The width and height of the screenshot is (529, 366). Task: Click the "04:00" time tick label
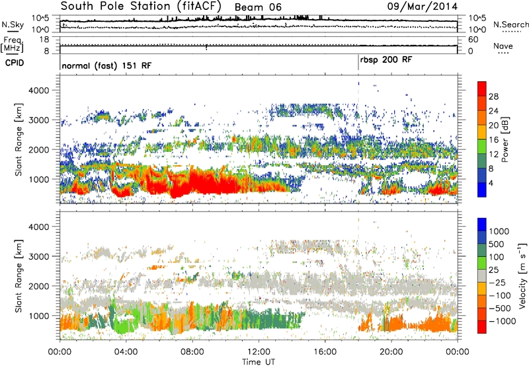[126, 352]
